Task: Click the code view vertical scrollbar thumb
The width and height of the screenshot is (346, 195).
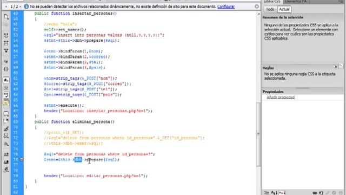Action: point(258,134)
